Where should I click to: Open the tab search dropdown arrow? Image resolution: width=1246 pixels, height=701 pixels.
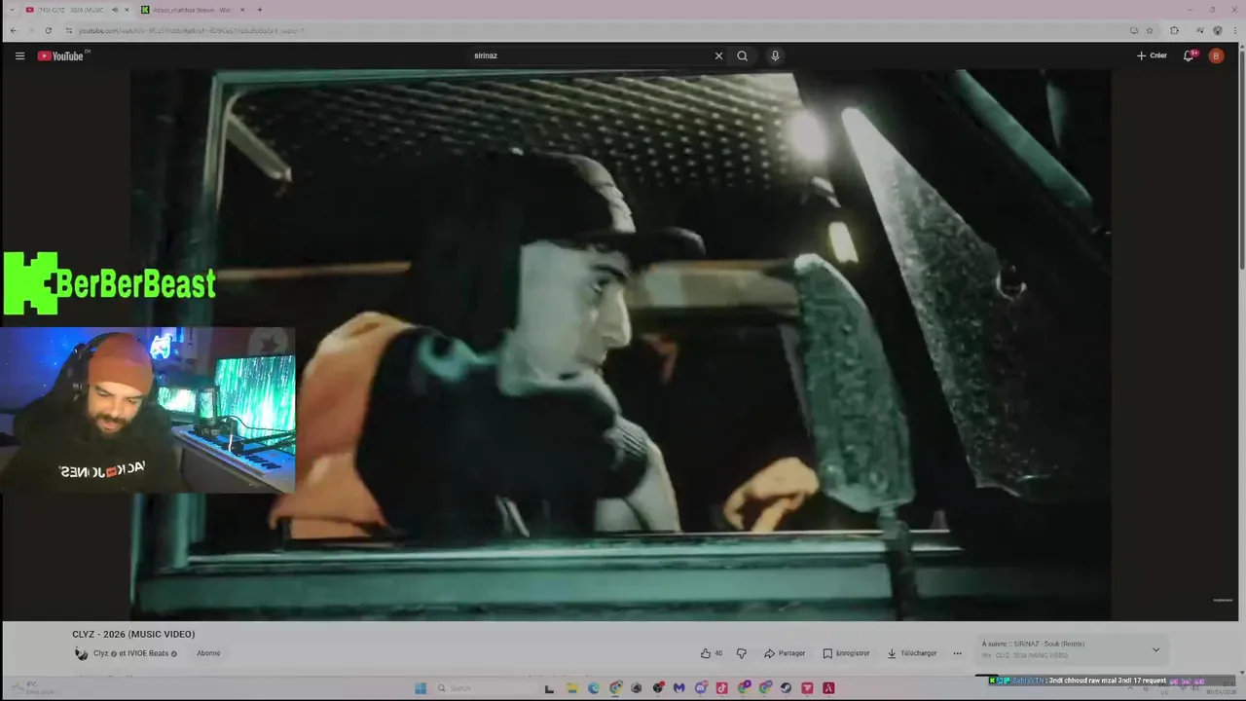pos(12,10)
